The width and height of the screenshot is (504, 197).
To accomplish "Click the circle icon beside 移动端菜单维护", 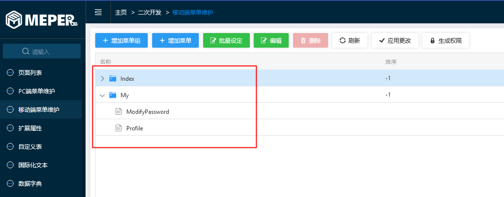I will tap(10, 109).
